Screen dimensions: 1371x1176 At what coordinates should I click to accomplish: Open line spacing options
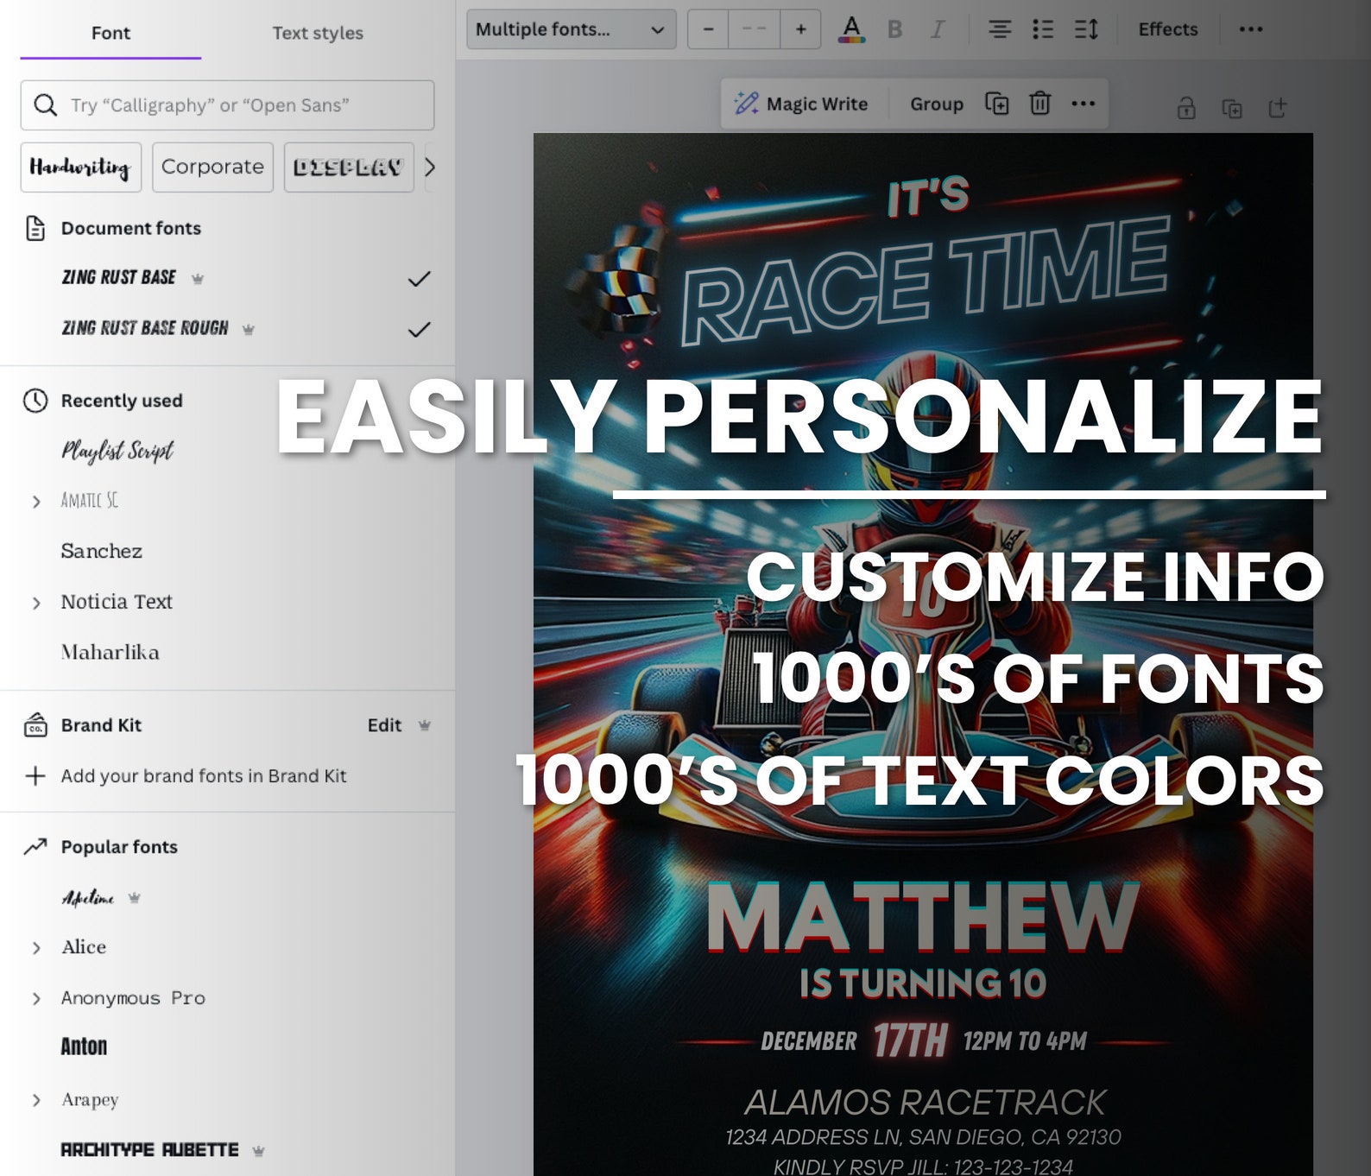[x=1086, y=29]
